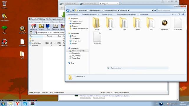Open Recycle Bin on desktop
Viewport: 189px width, 106px height.
pyautogui.click(x=4, y=5)
